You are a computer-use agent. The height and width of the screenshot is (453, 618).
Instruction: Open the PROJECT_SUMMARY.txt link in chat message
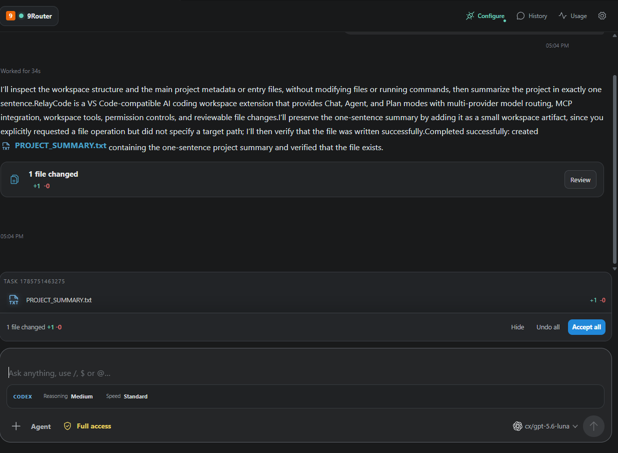click(x=61, y=145)
